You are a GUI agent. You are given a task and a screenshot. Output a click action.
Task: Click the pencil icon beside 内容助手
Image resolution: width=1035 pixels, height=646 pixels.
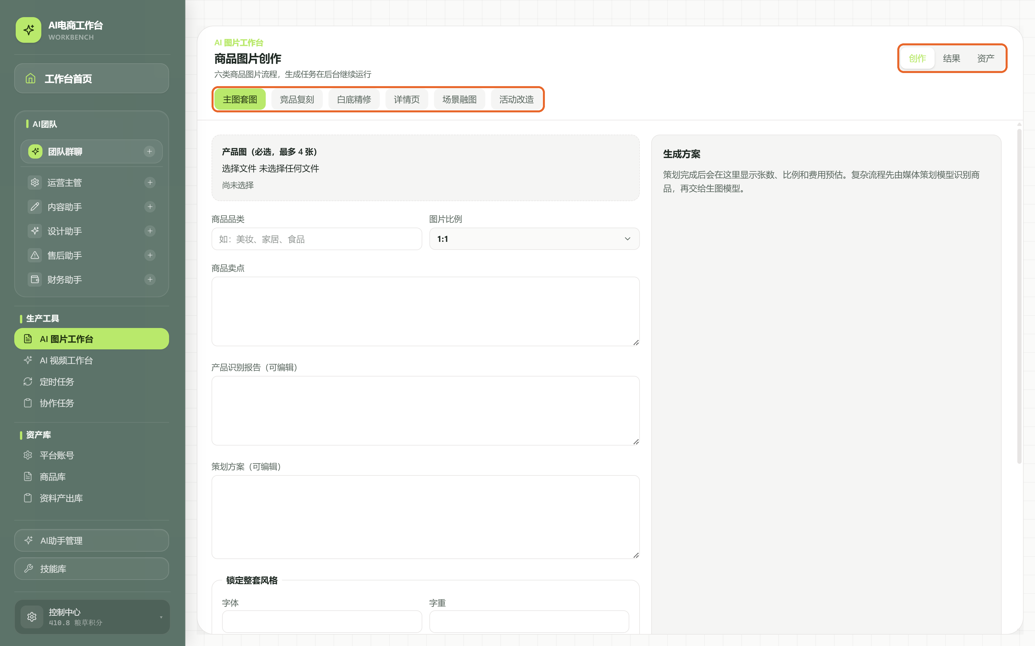(35, 207)
